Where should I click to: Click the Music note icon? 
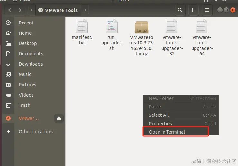coord(8,74)
